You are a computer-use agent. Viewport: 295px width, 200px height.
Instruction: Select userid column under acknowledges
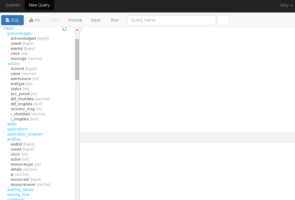click(x=22, y=44)
